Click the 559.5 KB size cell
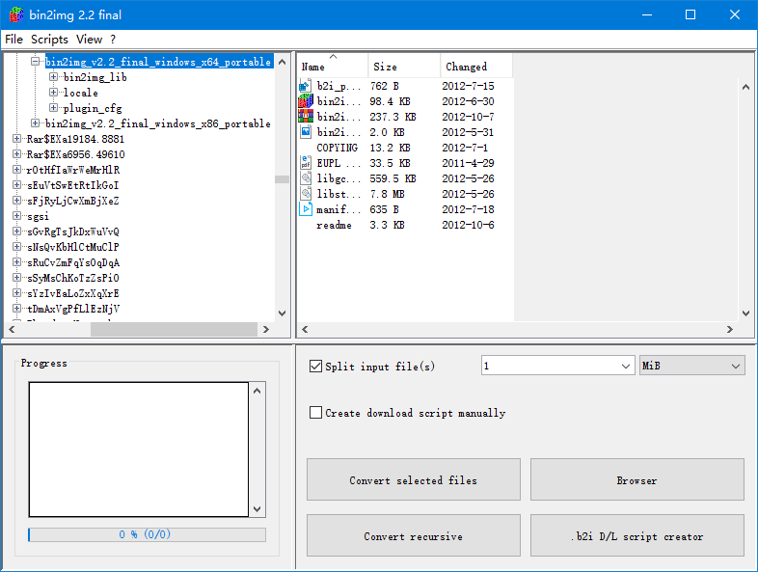Image resolution: width=758 pixels, height=572 pixels. coord(393,178)
